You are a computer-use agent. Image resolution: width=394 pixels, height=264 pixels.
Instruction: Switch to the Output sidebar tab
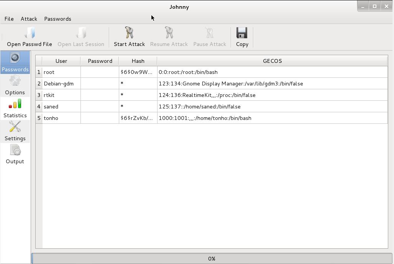(x=15, y=154)
